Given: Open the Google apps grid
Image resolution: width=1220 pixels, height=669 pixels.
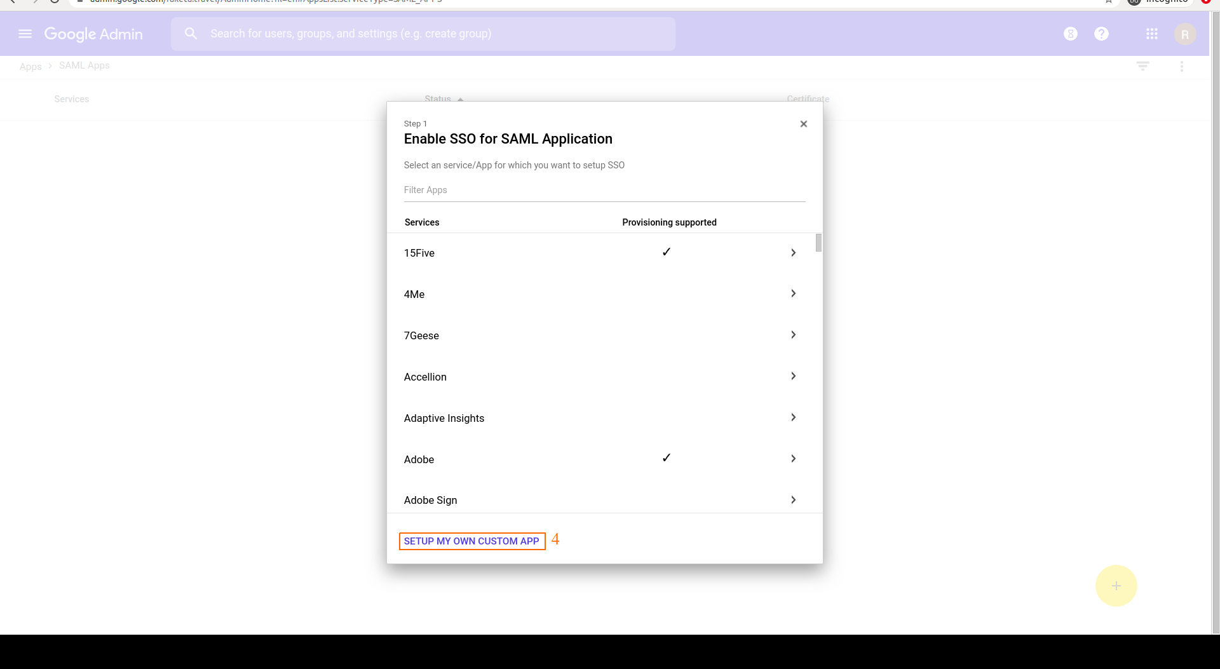Looking at the screenshot, I should tap(1152, 34).
